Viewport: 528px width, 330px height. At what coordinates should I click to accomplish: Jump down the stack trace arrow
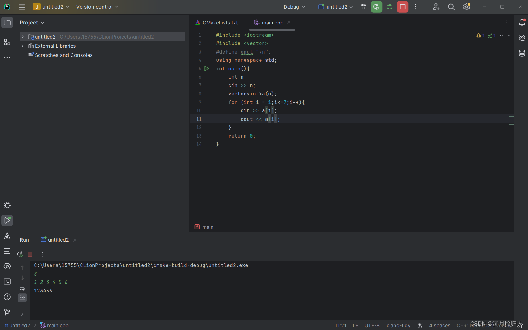[22, 278]
